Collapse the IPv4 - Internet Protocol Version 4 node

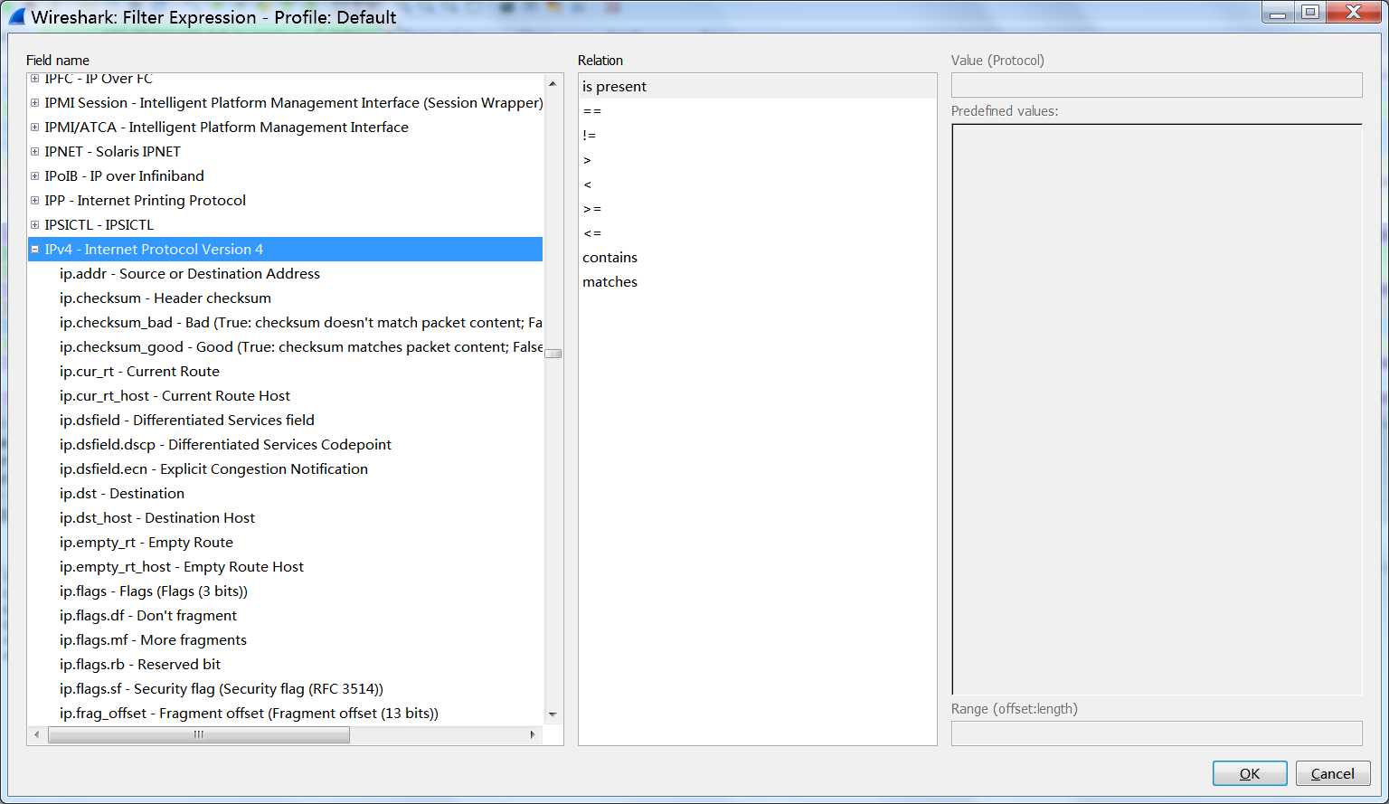click(34, 250)
